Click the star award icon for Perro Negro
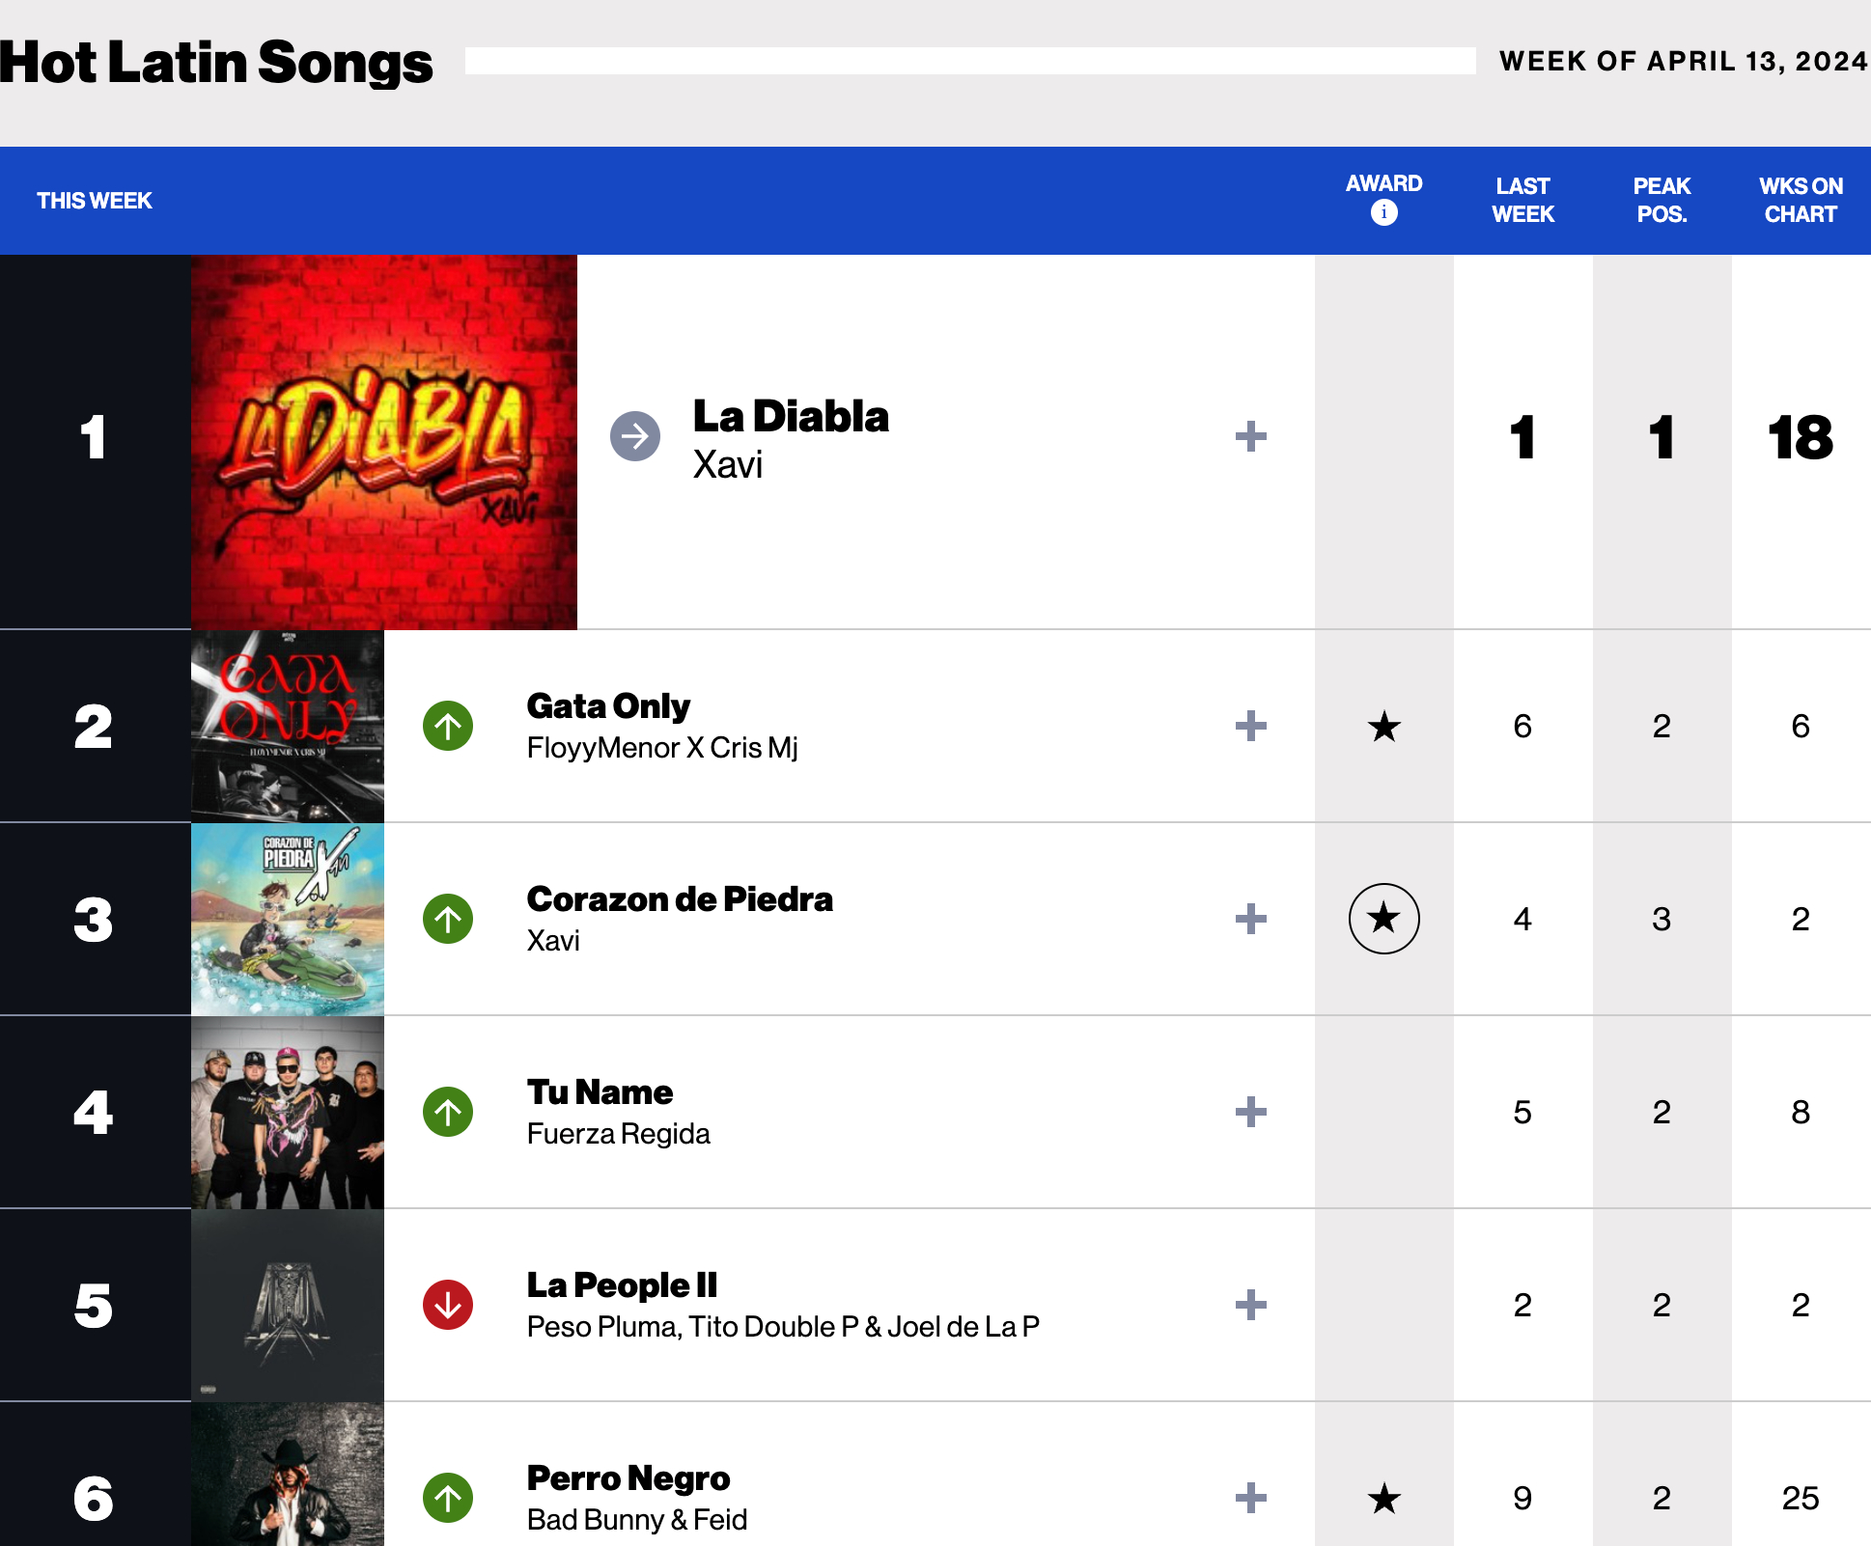 [1384, 1499]
